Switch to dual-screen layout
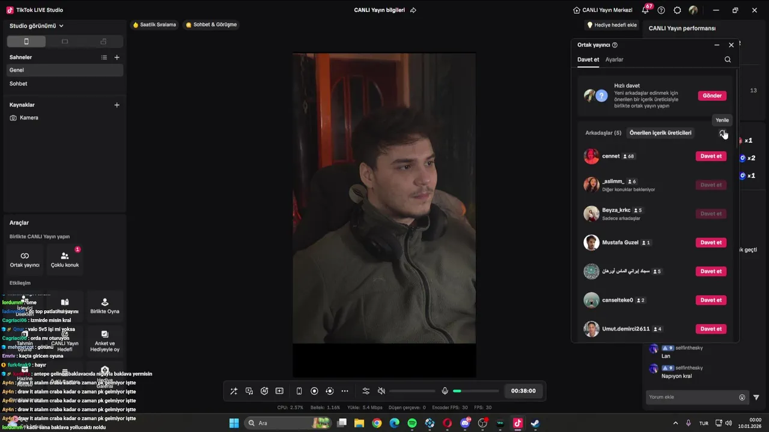The height and width of the screenshot is (432, 769). (103, 41)
